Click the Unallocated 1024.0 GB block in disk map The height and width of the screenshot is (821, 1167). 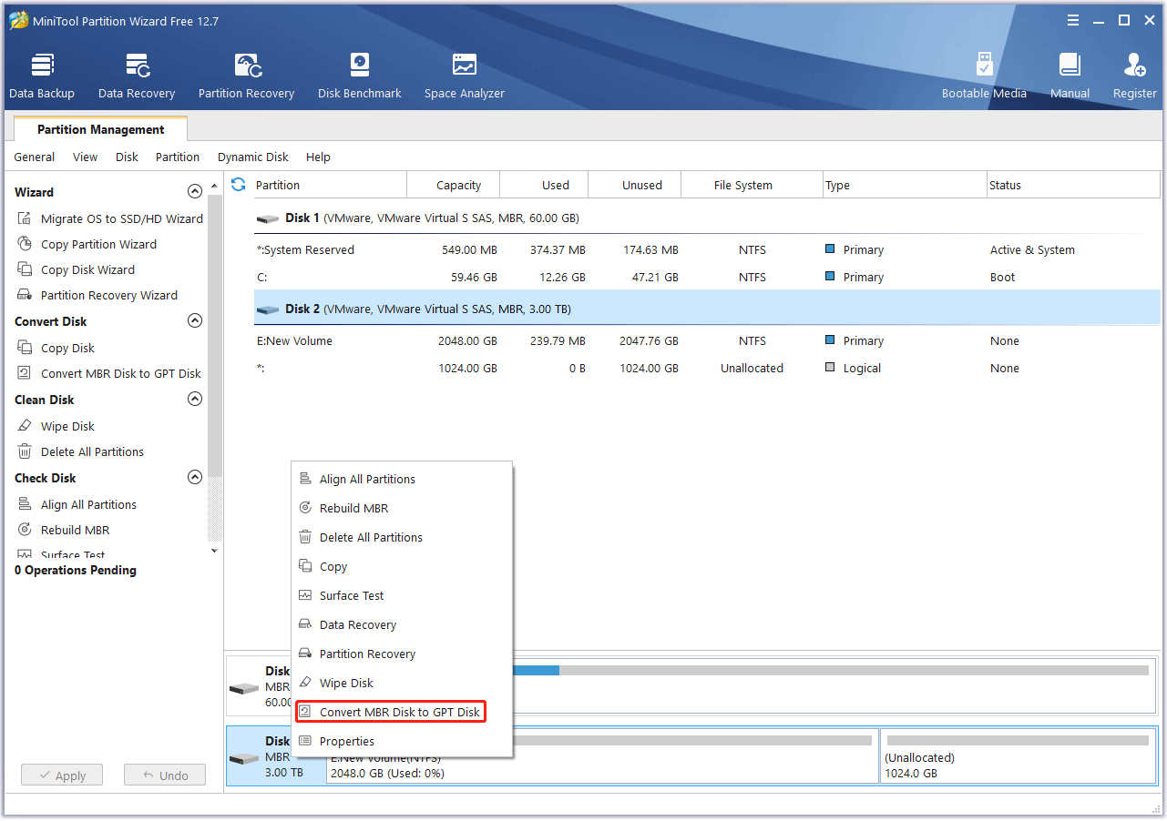[x=1019, y=755]
